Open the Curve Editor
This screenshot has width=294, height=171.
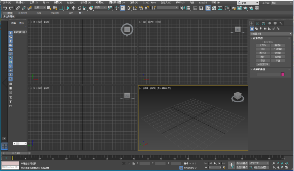tap(214, 8)
